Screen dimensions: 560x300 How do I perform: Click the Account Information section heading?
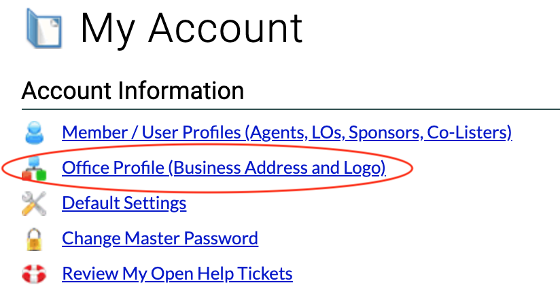coord(133,90)
